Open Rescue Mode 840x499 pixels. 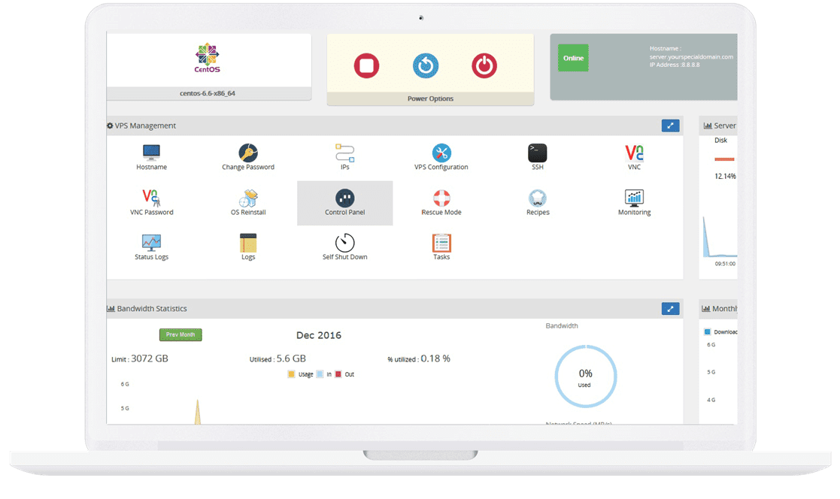(x=441, y=198)
